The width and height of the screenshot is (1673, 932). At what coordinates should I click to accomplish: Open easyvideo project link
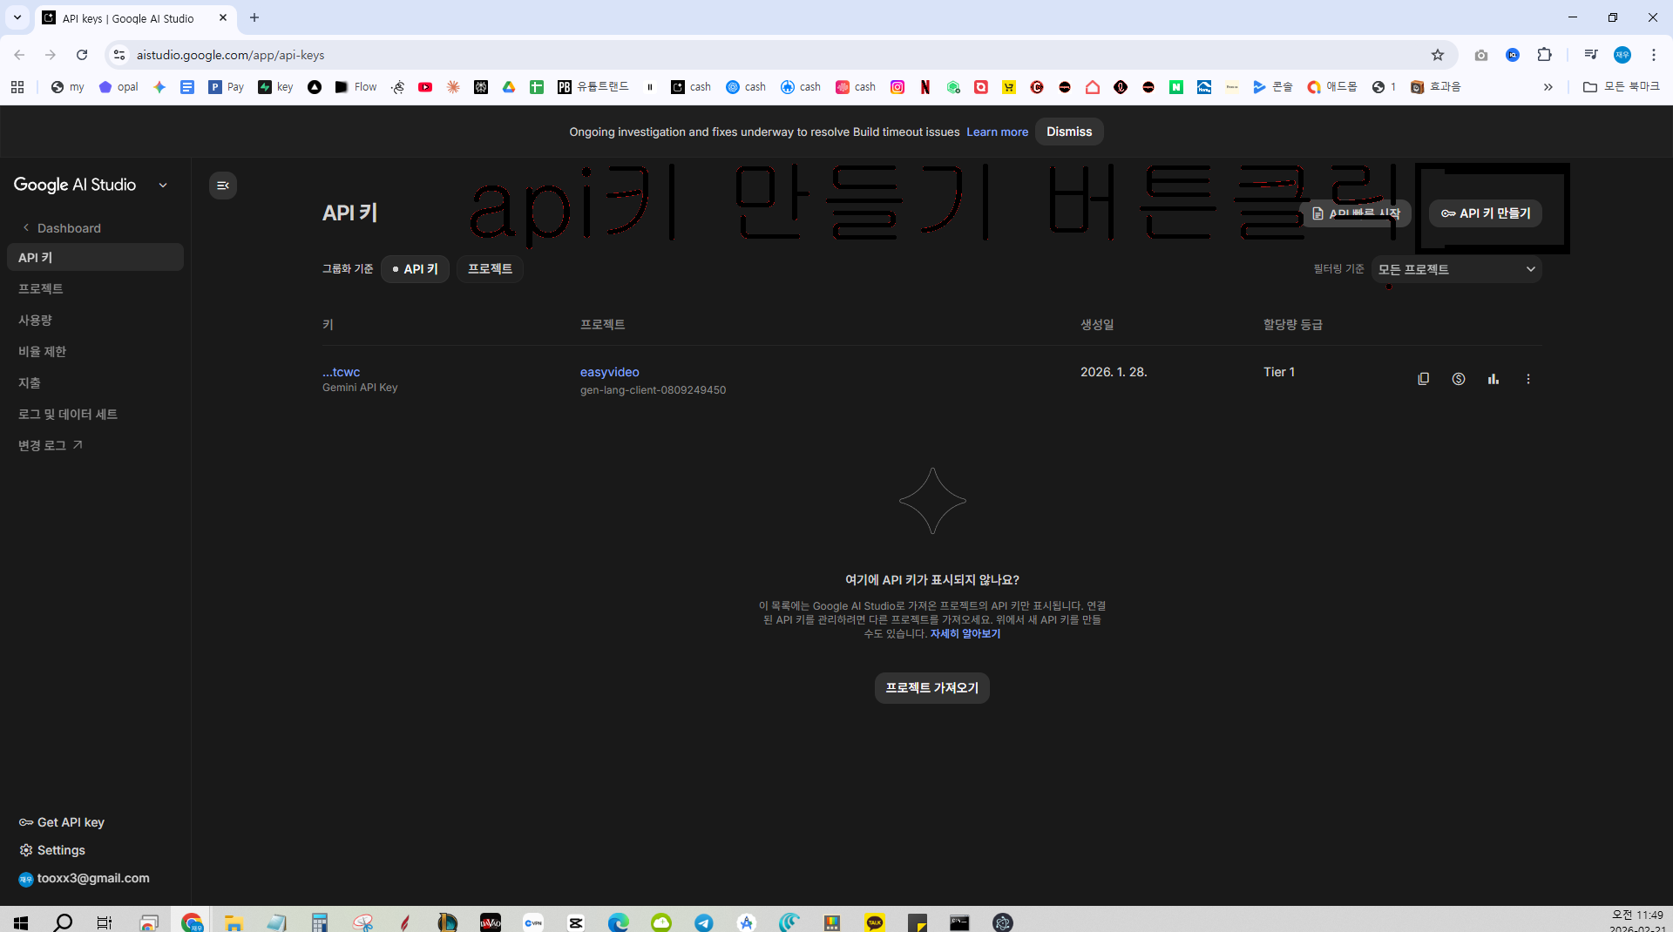(609, 372)
